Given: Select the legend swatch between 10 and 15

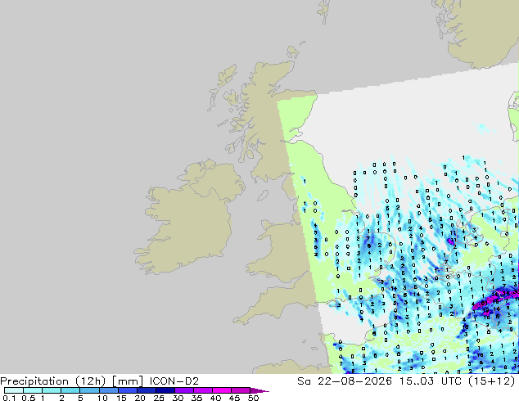Looking at the screenshot, I should tap(108, 390).
